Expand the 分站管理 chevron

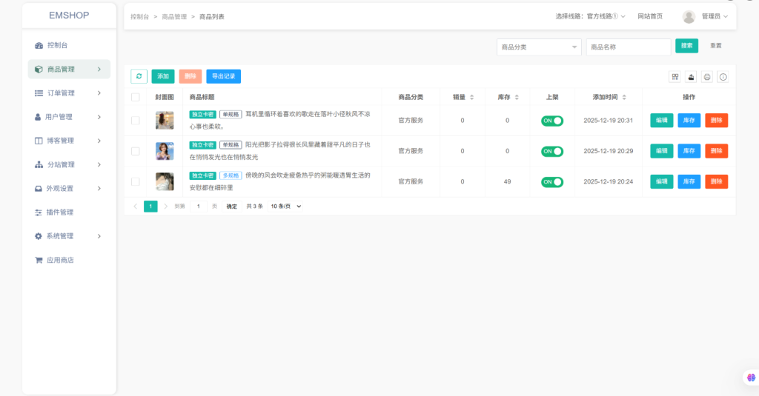click(x=99, y=164)
